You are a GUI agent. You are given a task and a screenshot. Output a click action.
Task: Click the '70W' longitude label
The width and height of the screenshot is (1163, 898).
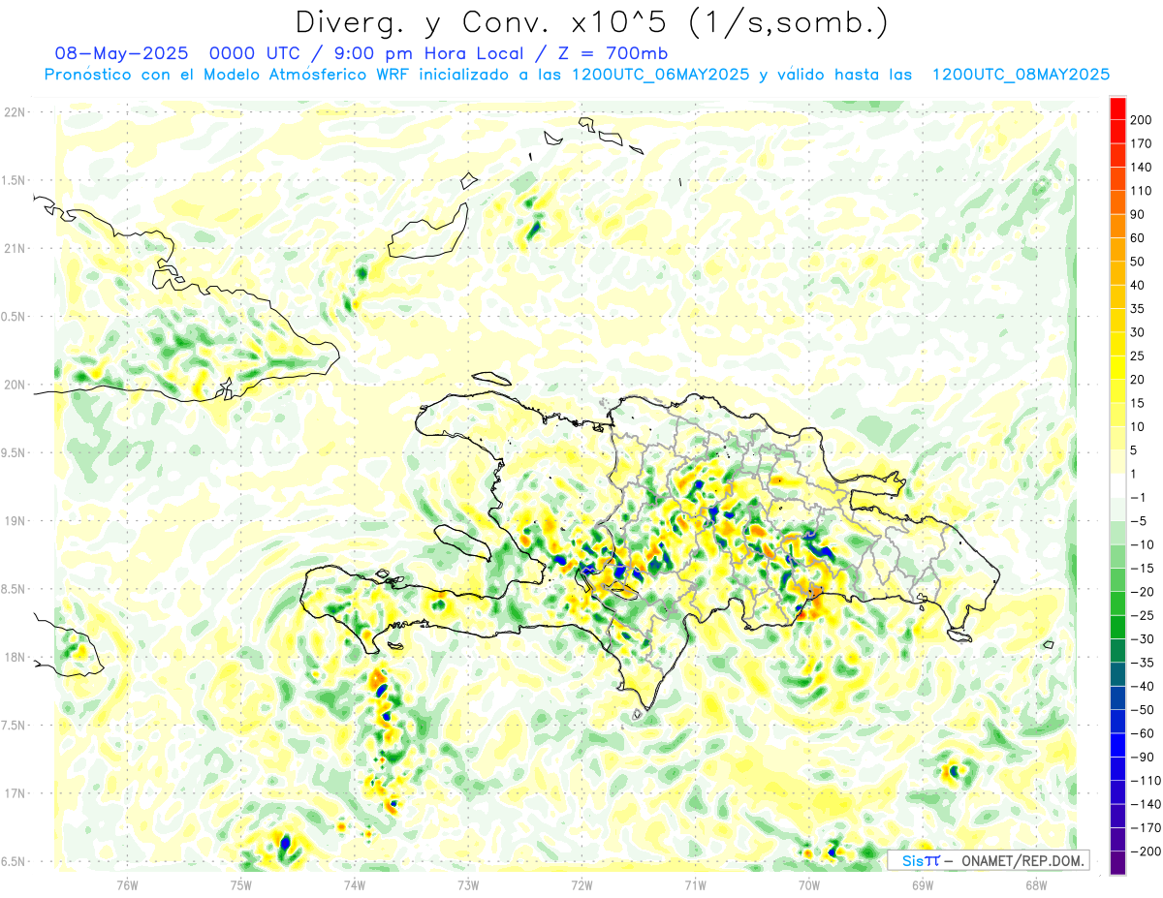tap(809, 885)
